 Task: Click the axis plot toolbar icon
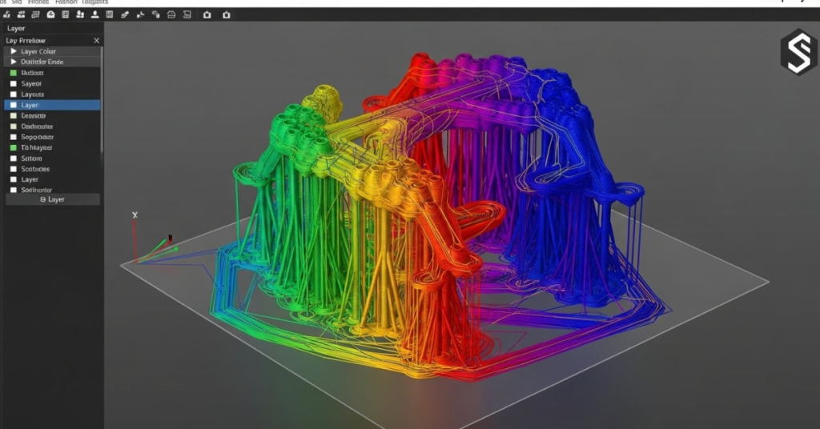pos(140,14)
